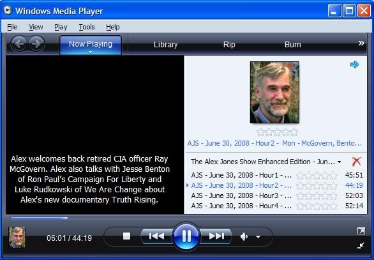
Task: Pause playback with the round pause button
Action: (x=186, y=236)
